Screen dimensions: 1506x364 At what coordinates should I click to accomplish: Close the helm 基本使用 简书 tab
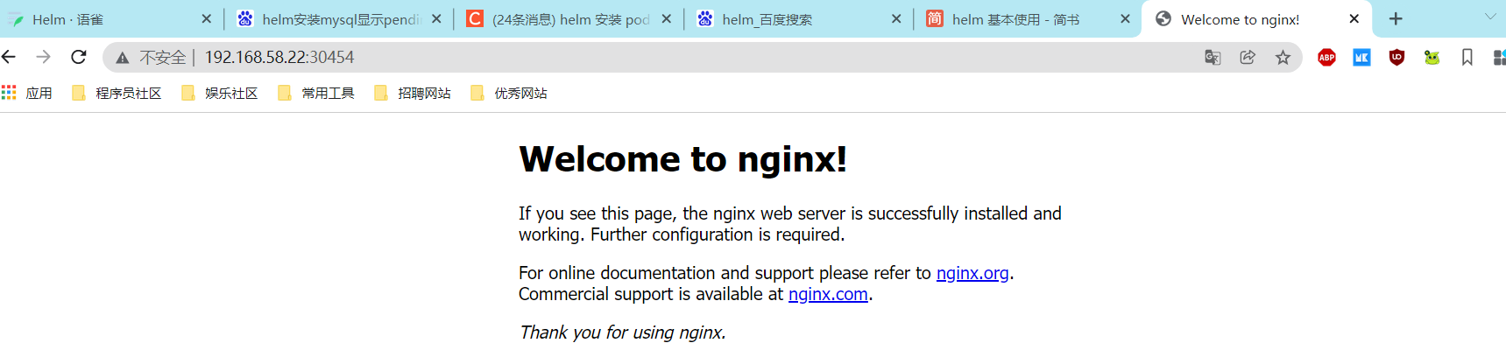point(1126,18)
